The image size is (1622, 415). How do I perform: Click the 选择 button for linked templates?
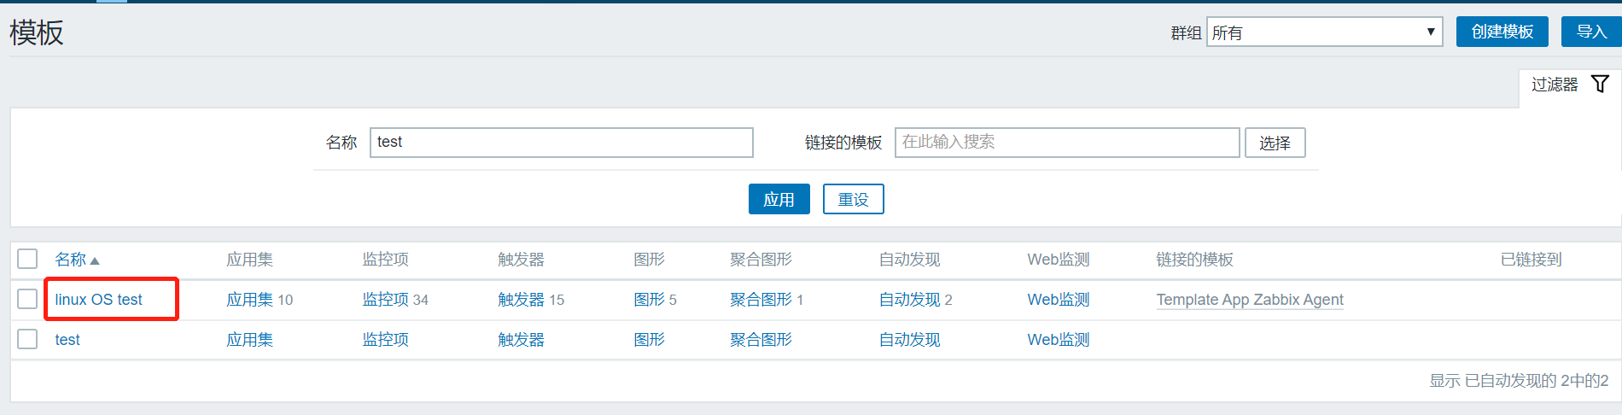pos(1275,143)
